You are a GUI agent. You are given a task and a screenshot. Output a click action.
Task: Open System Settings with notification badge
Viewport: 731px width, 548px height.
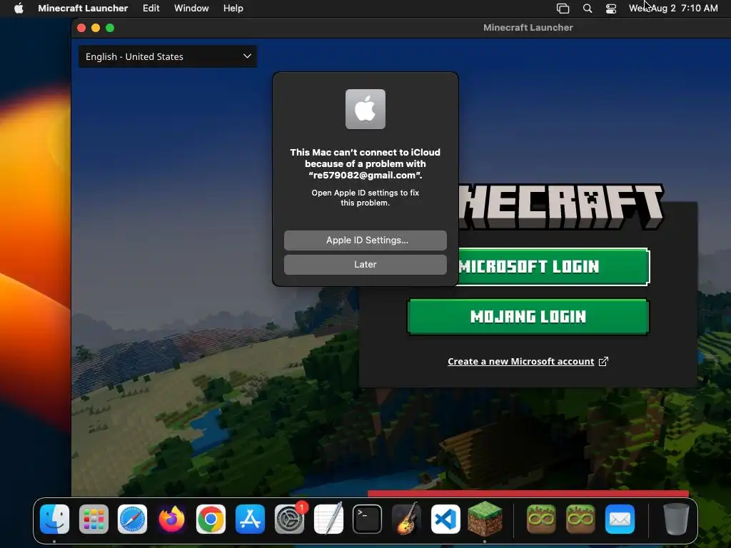(290, 519)
